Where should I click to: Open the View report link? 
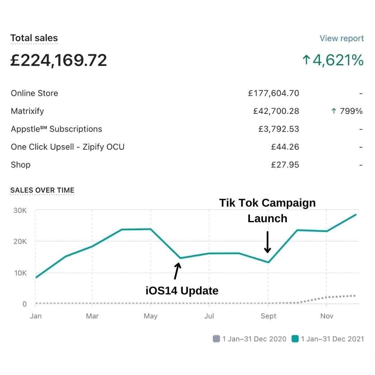342,39
